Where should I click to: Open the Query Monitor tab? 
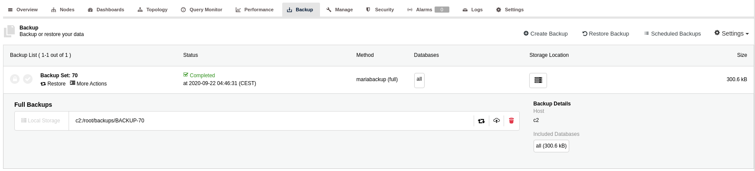point(201,10)
